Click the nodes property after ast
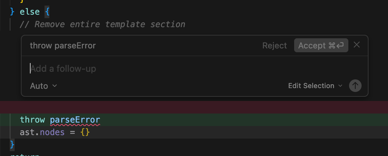Image resolution: width=388 pixels, height=156 pixels. click(52, 132)
